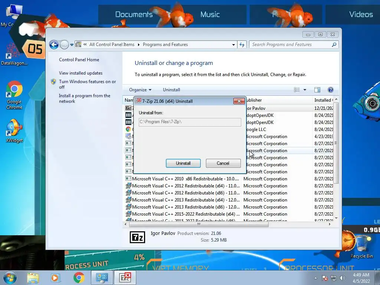Open the view options dropdown arrow
Screen dimensions: 380x285
pyautogui.click(x=305, y=90)
